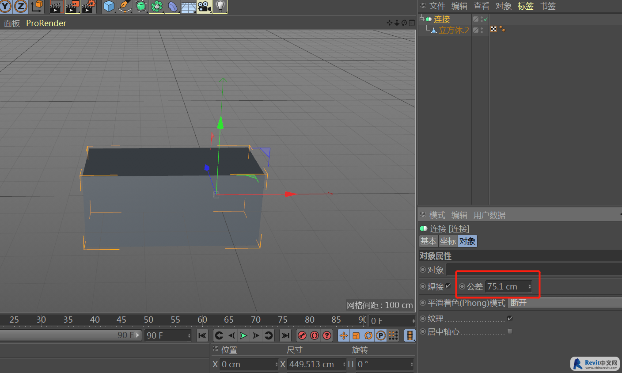Open render settings clapperboard with gear

tap(89, 6)
